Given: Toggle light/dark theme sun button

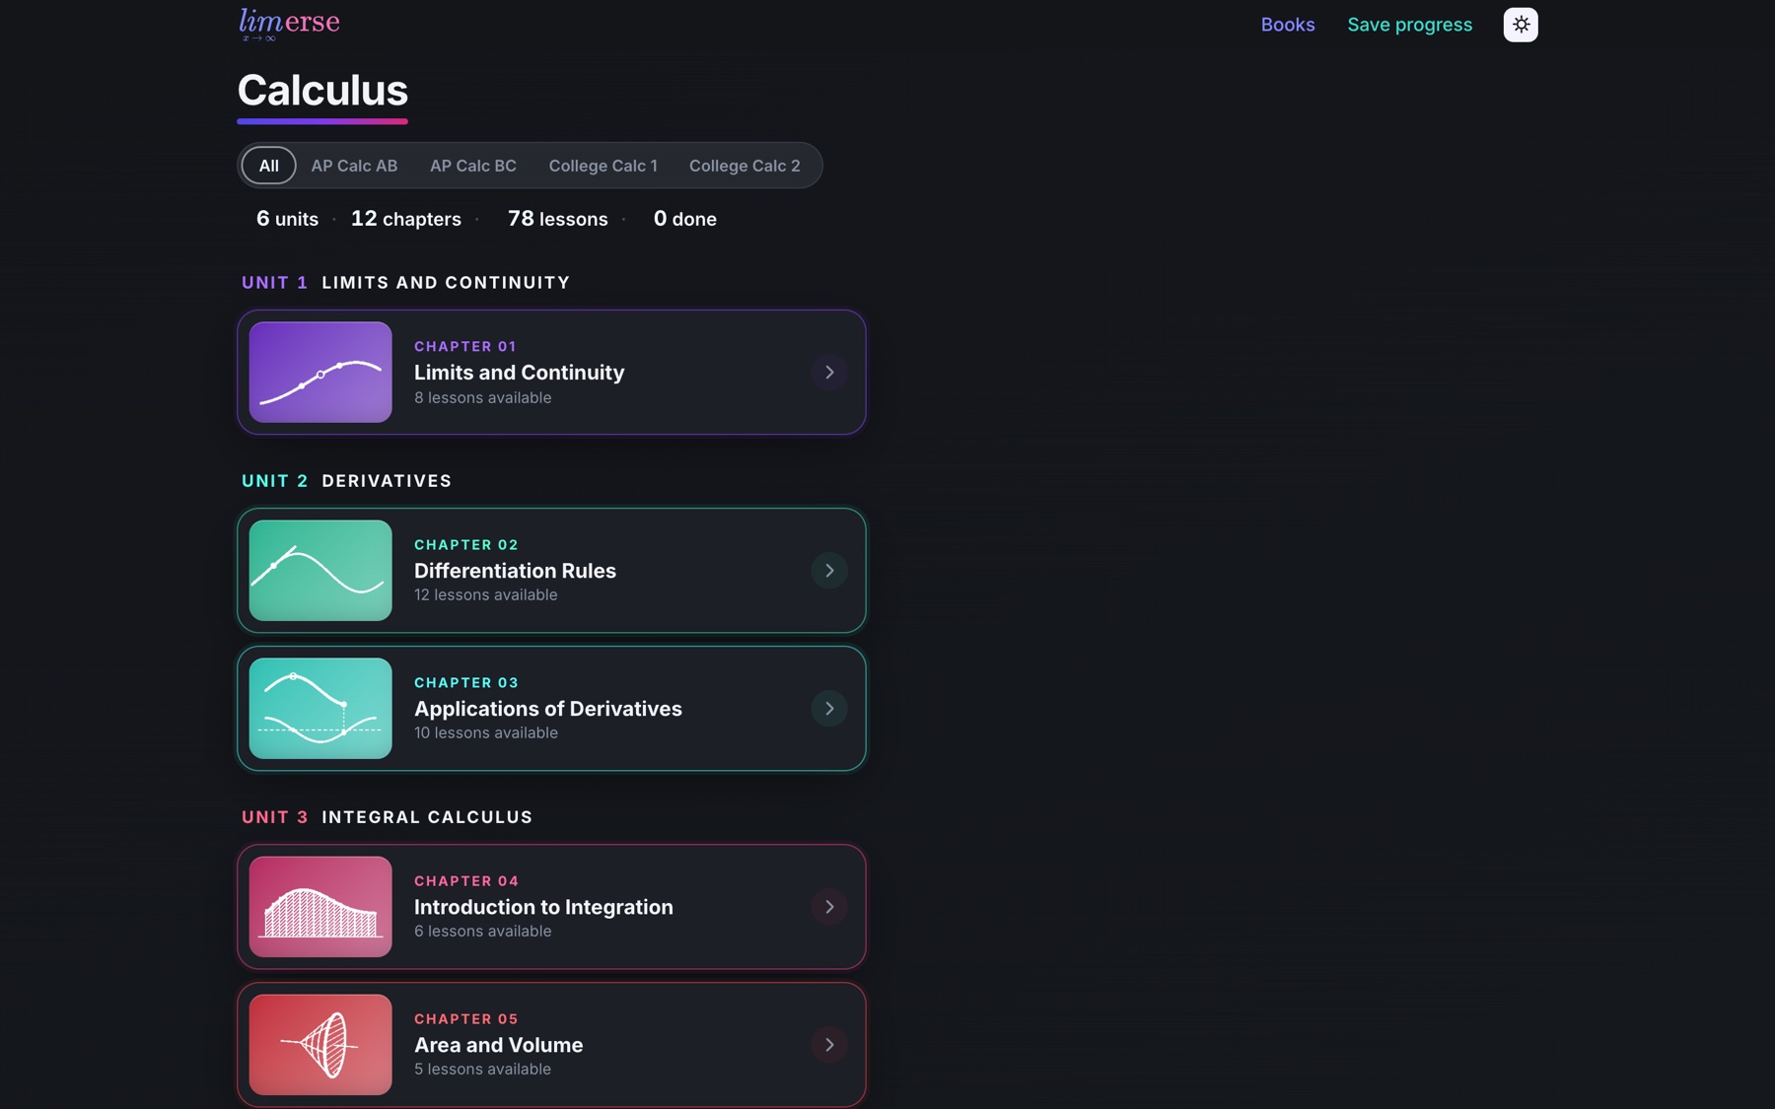Looking at the screenshot, I should 1520,25.
